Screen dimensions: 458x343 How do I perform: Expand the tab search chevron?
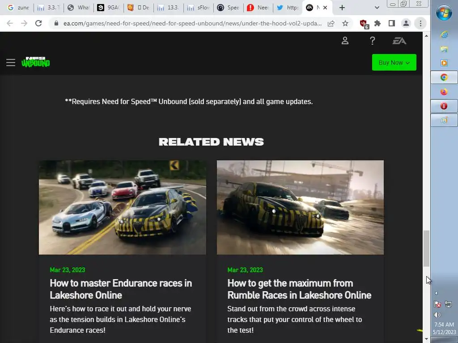(377, 8)
